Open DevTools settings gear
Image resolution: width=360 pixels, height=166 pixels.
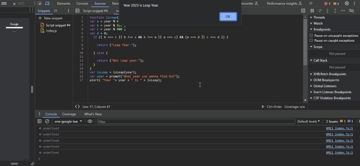point(347,4)
